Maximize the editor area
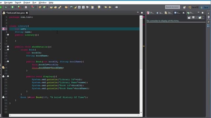 point(142,13)
